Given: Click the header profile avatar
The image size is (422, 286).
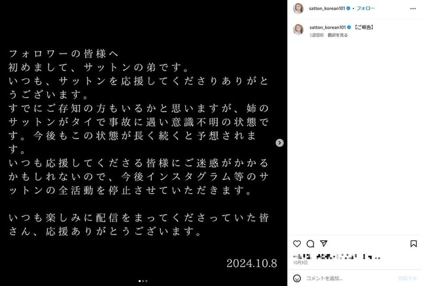Looking at the screenshot, I should point(298,8).
